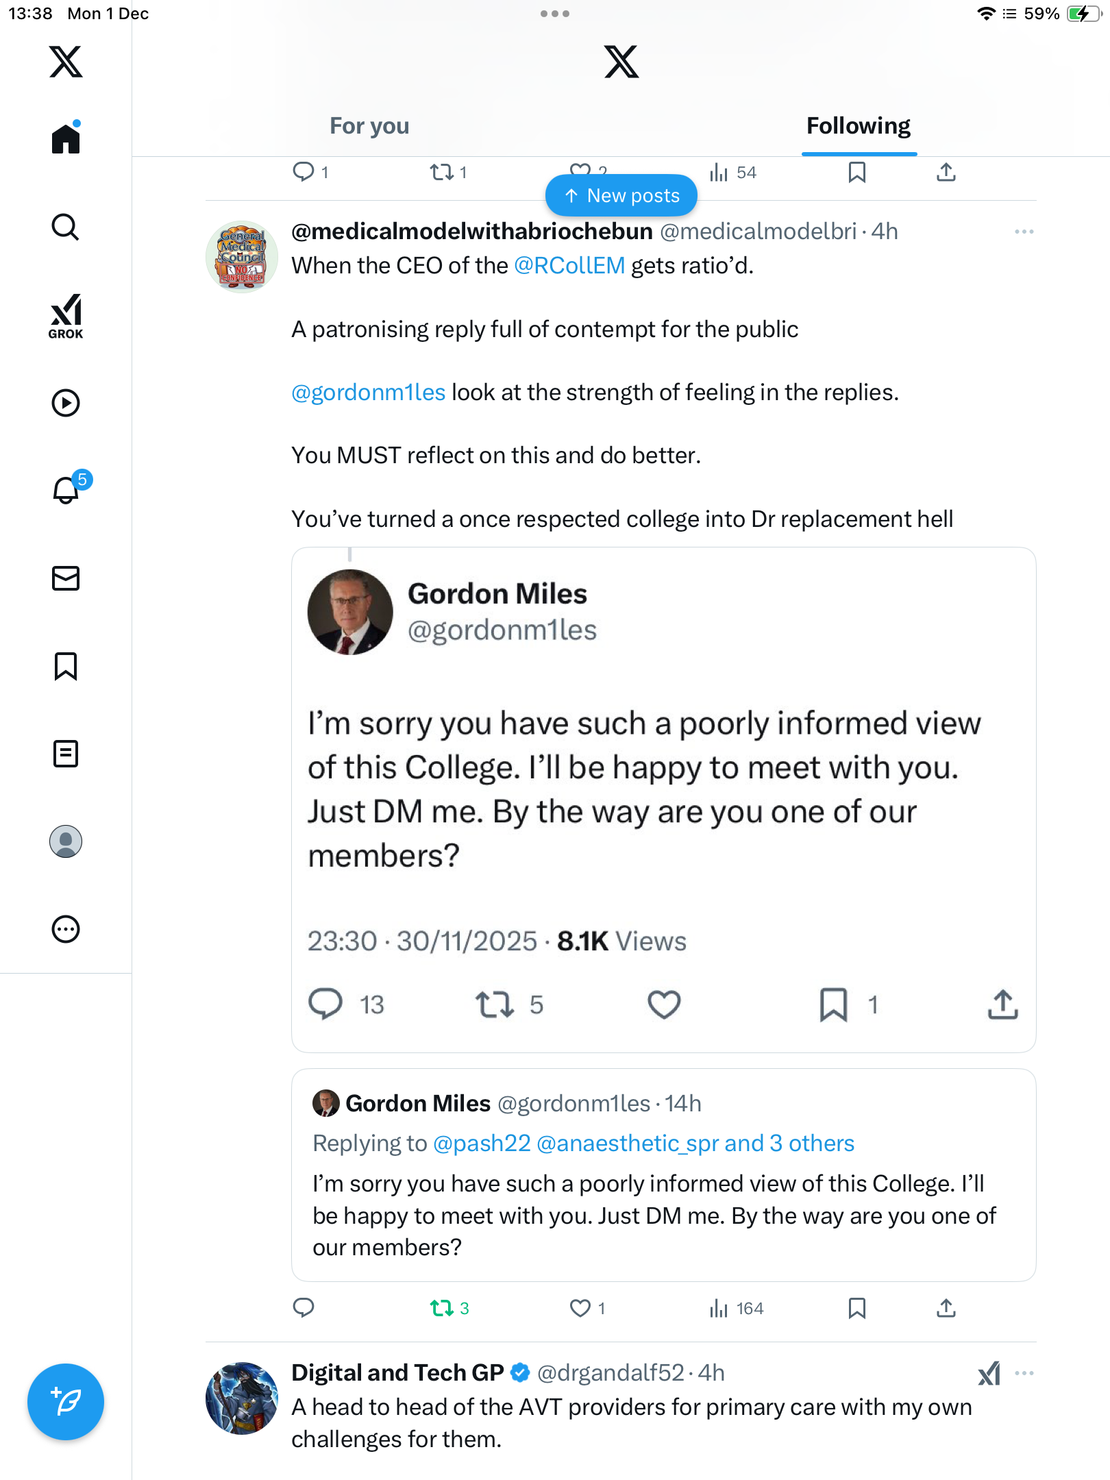Switch to the For you tab
This screenshot has height=1480, width=1110.
(x=369, y=126)
